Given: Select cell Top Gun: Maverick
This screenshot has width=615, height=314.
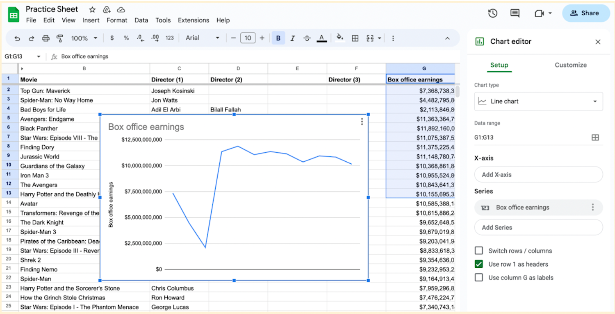Looking at the screenshot, I should tap(84, 91).
